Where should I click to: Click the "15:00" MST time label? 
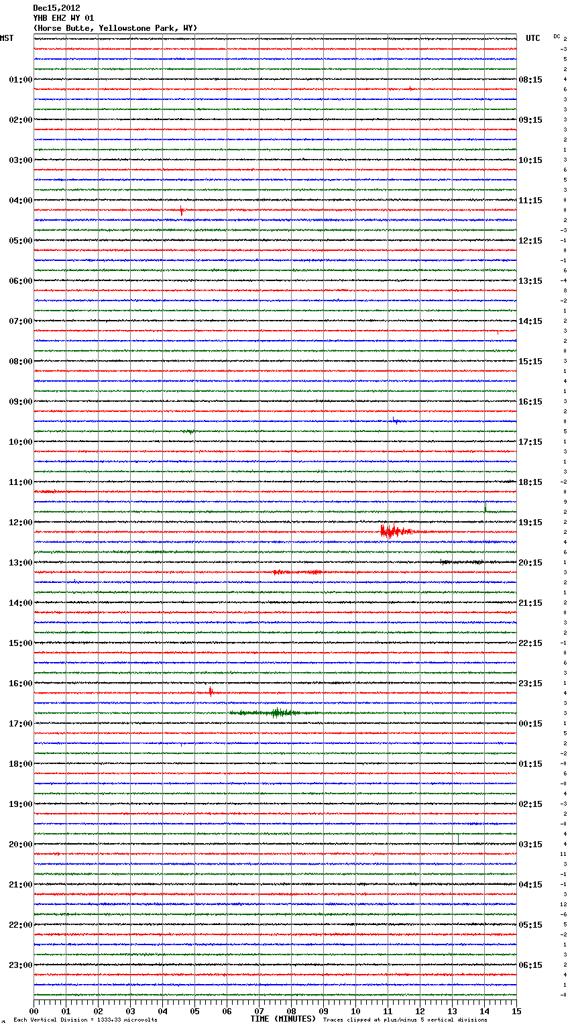click(x=21, y=643)
